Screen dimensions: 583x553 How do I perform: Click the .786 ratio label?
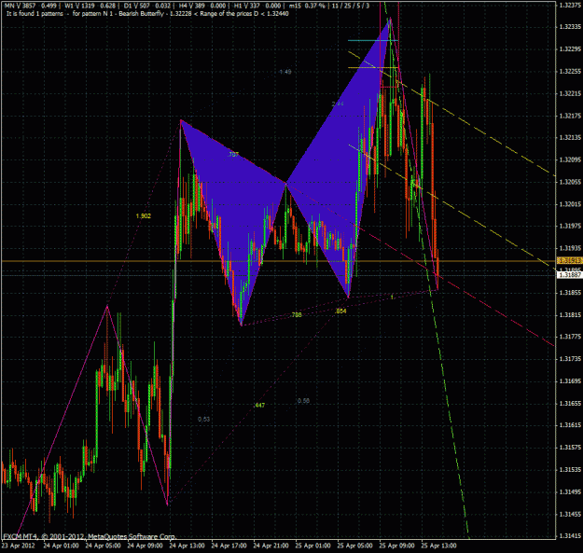point(296,315)
